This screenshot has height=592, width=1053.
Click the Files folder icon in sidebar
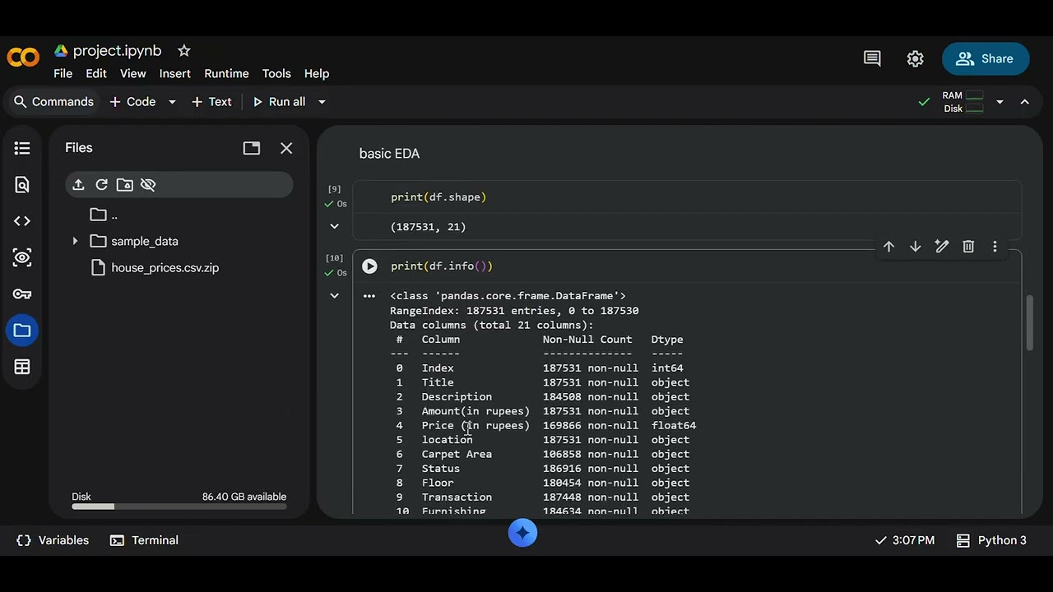(x=22, y=331)
